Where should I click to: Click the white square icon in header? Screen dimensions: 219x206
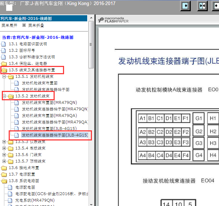click(x=9, y=7)
